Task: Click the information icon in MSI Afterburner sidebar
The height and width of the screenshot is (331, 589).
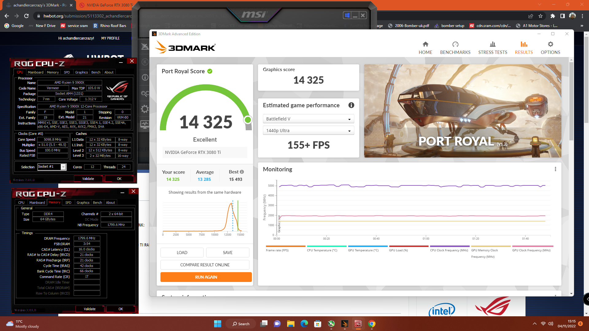Action: [145, 78]
